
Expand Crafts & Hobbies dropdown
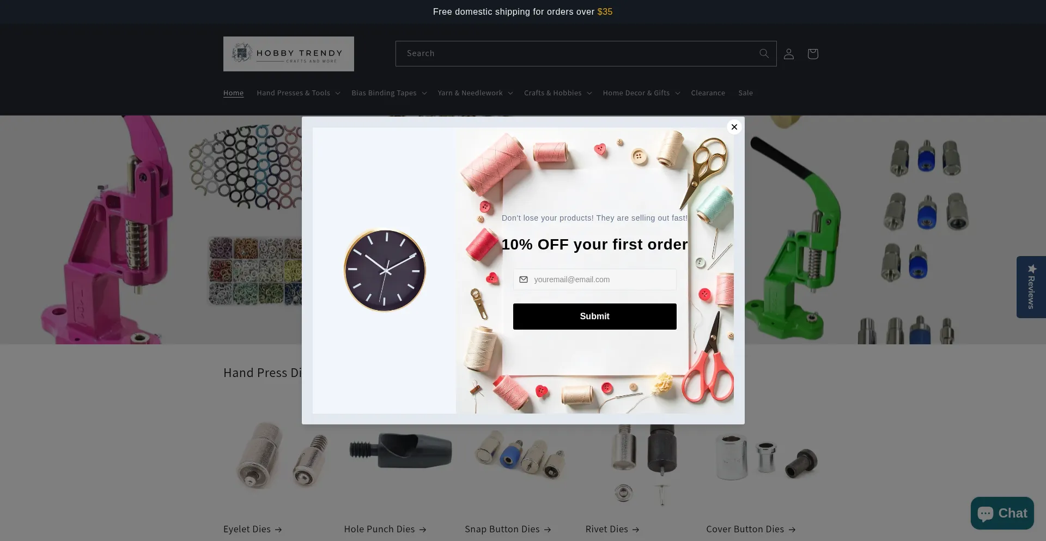pyautogui.click(x=558, y=93)
